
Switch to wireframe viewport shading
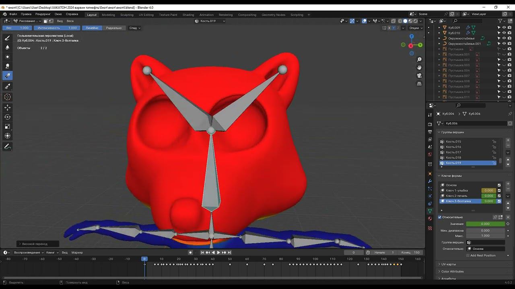[x=400, y=21]
